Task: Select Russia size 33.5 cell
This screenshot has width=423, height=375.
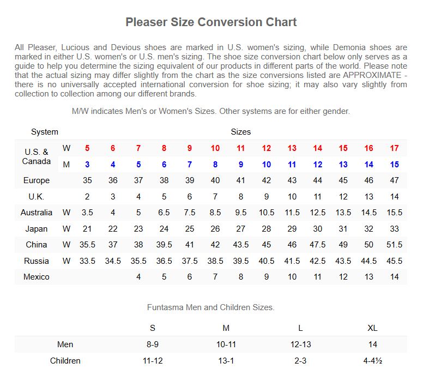Action: tap(87, 261)
